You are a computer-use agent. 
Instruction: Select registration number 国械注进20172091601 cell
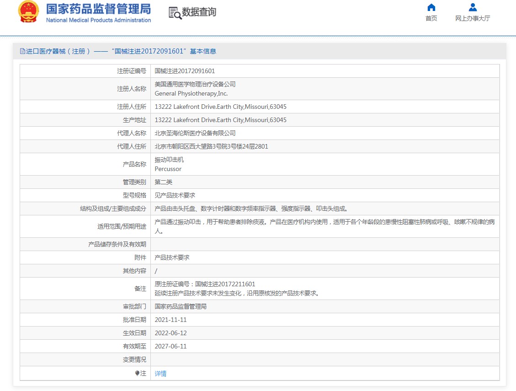[x=185, y=71]
